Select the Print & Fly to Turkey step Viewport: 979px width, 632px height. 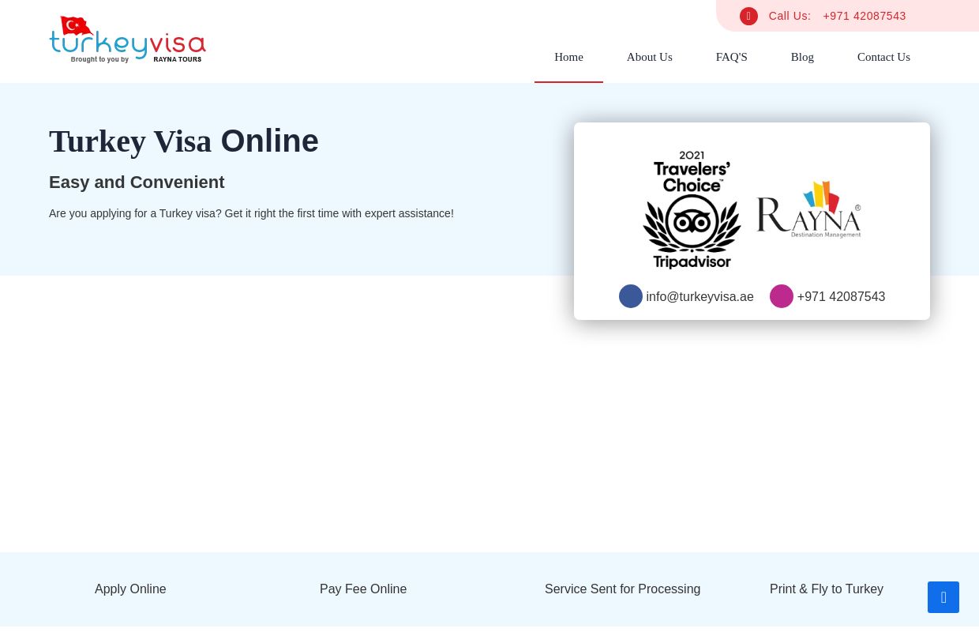[x=826, y=589]
